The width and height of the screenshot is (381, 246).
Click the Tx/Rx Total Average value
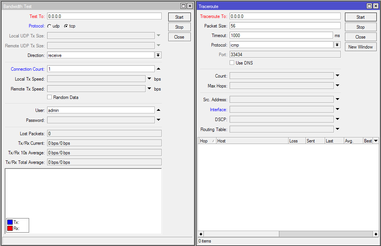point(104,162)
